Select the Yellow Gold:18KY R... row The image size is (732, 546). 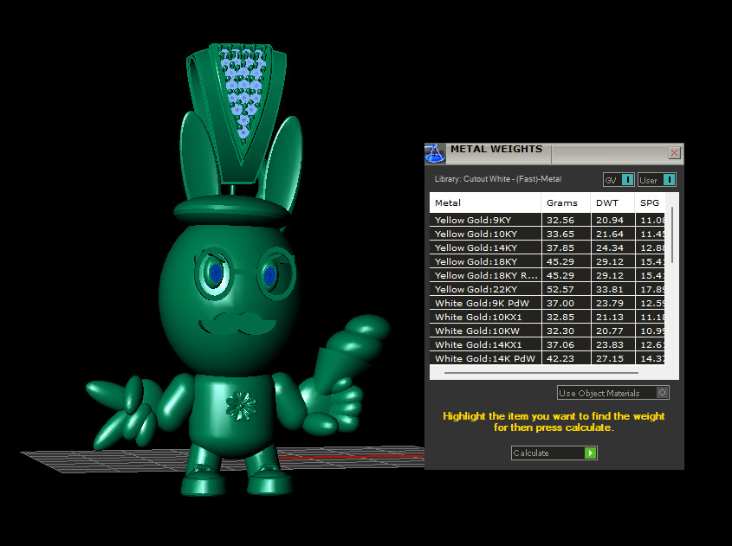click(x=547, y=275)
